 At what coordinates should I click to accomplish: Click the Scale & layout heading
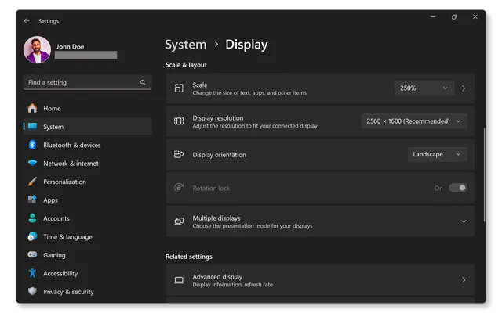click(186, 65)
